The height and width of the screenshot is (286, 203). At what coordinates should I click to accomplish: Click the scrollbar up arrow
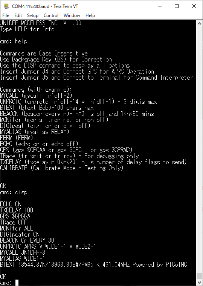click(x=199, y=23)
